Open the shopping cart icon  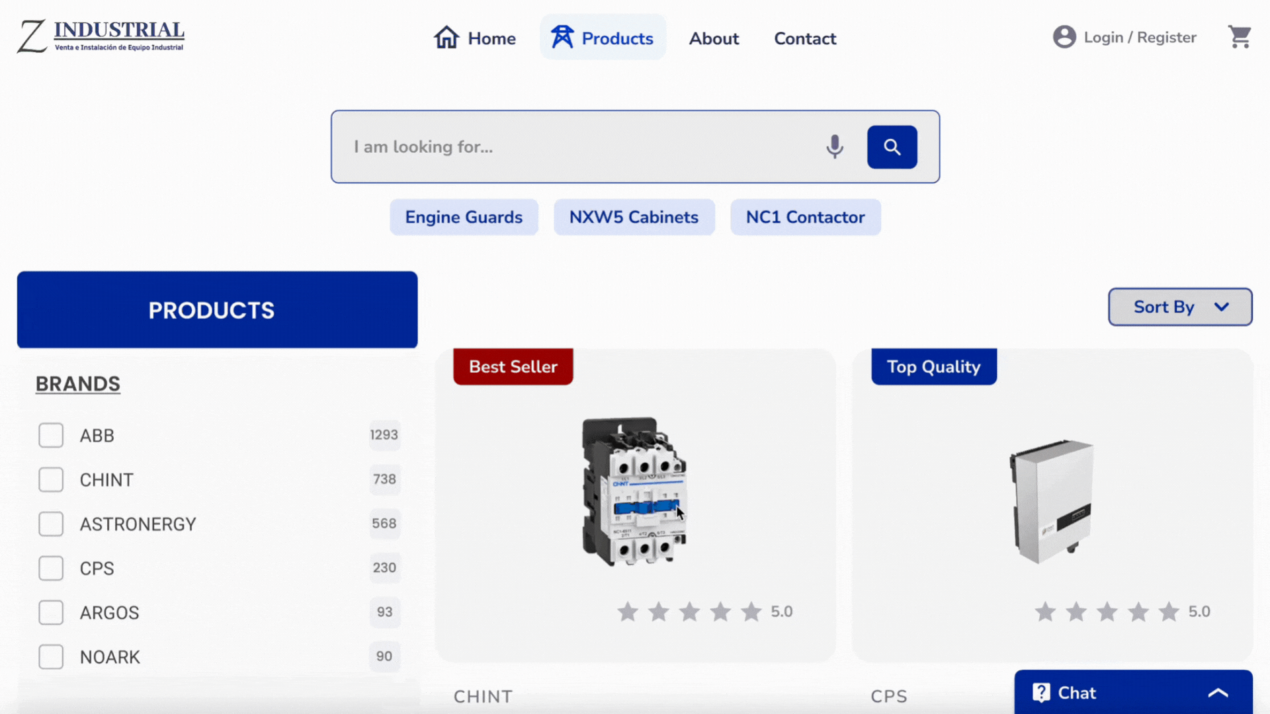[x=1240, y=38]
